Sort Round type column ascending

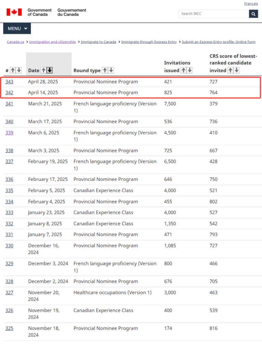point(105,70)
